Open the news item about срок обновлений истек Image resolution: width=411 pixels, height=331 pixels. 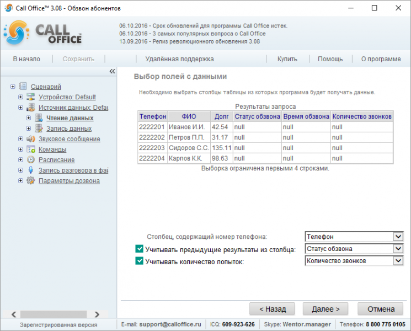pyautogui.click(x=204, y=26)
